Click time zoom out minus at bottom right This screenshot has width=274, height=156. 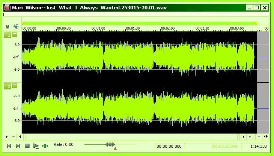click(x=259, y=137)
